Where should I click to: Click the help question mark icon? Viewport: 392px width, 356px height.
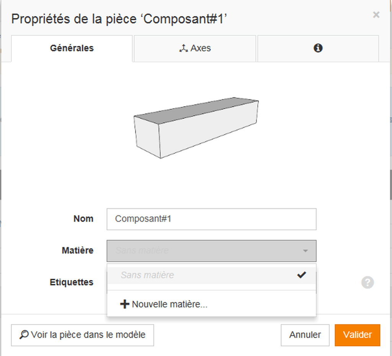(367, 282)
